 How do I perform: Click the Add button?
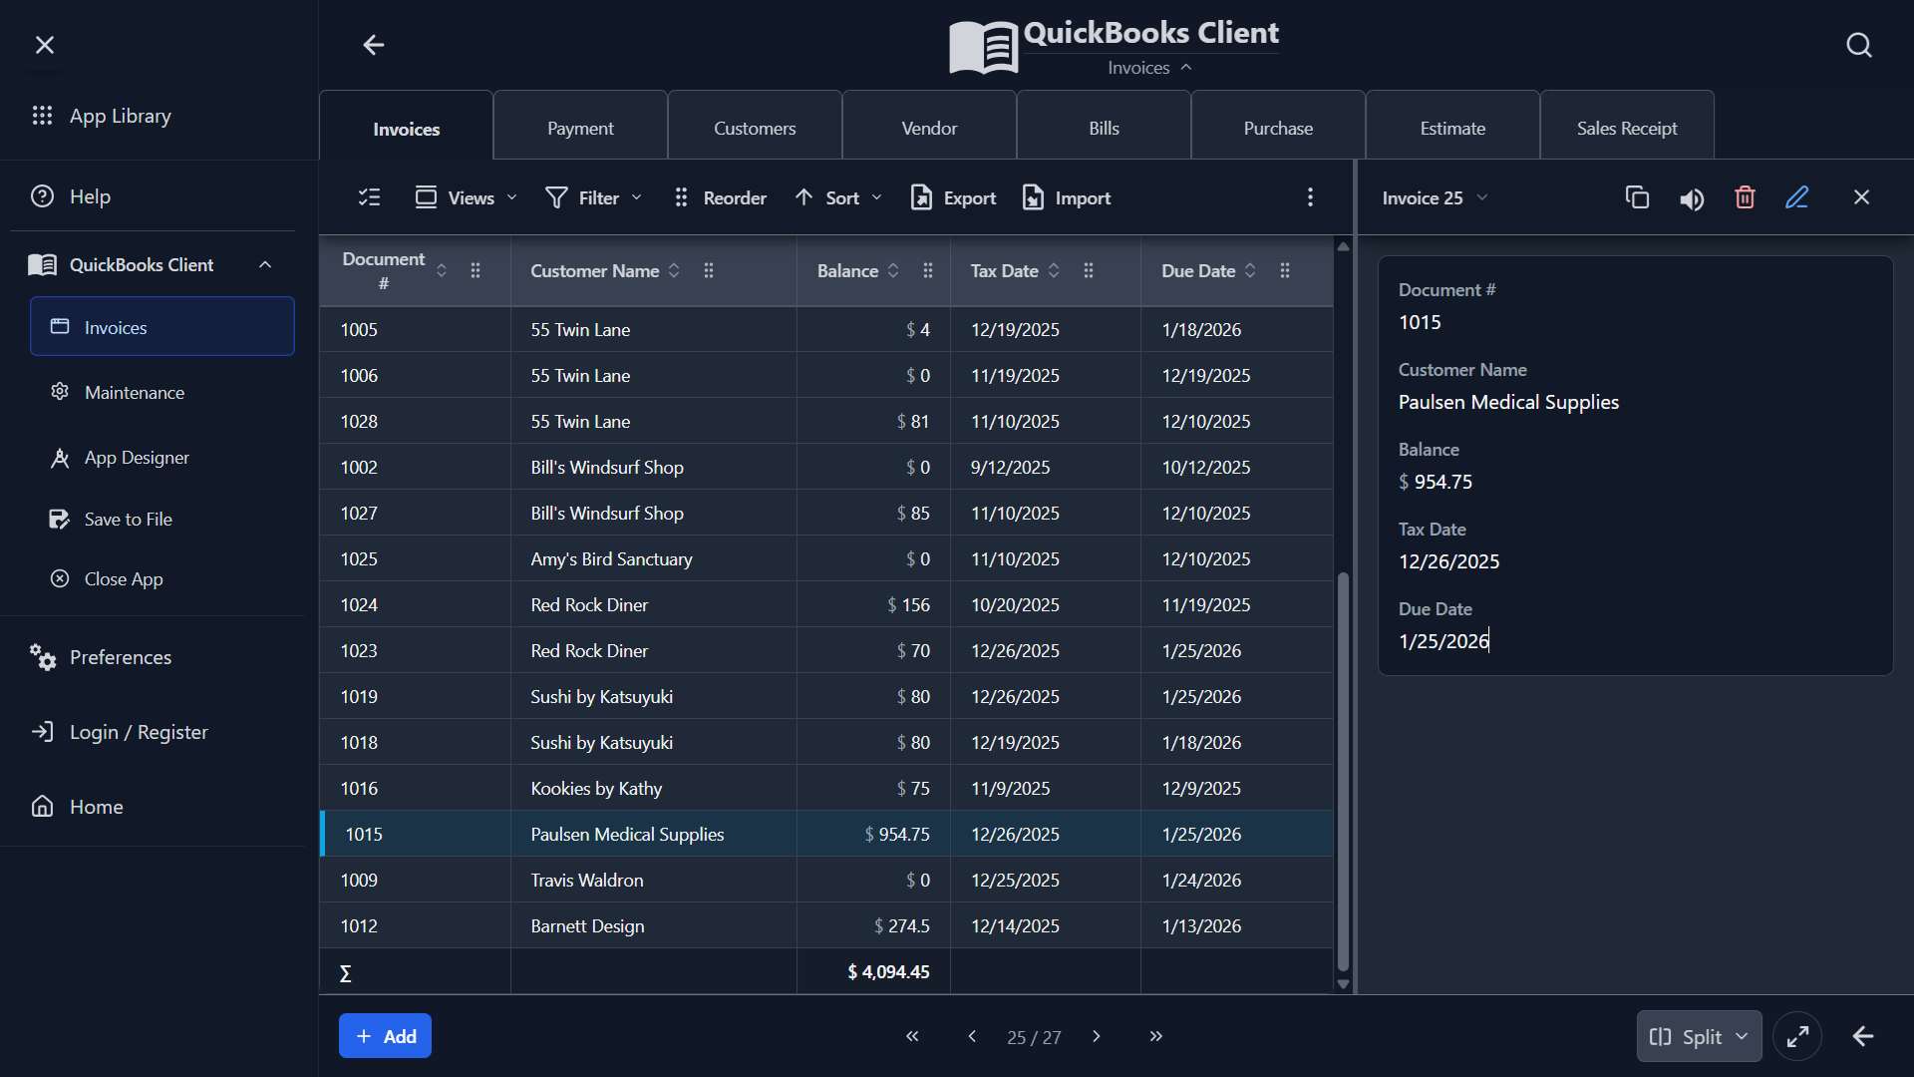click(x=385, y=1036)
